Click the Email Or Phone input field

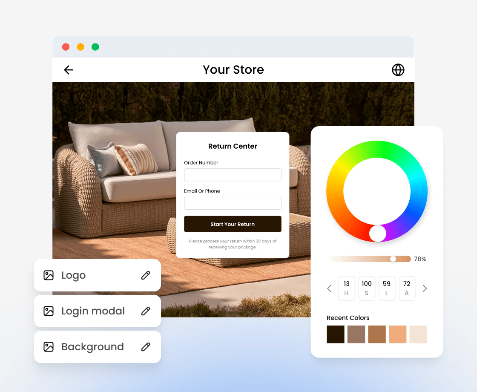tap(233, 203)
